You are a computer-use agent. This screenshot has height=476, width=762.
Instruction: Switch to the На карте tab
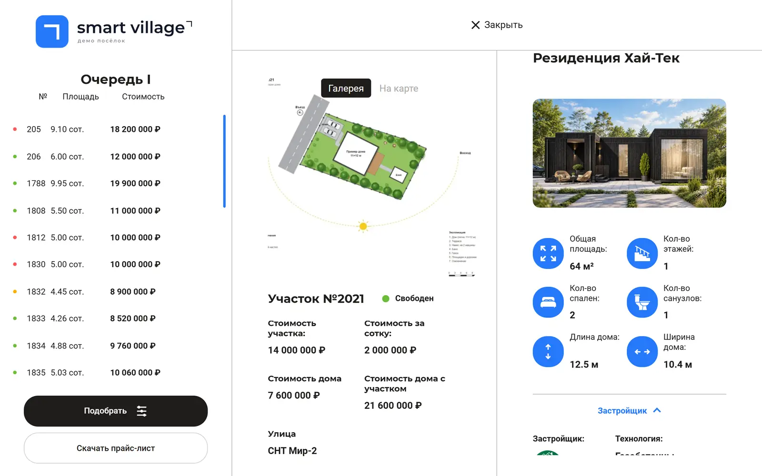[x=399, y=88]
